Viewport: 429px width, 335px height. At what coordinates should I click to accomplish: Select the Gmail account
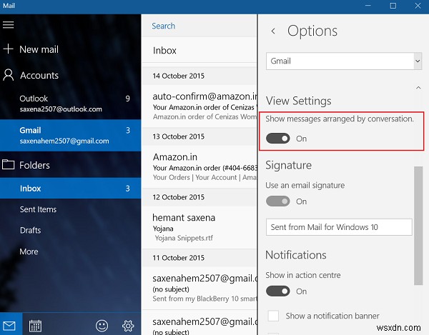[x=71, y=136]
